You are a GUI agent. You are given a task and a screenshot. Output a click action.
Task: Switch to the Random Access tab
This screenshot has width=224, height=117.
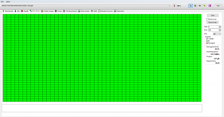(x=105, y=11)
